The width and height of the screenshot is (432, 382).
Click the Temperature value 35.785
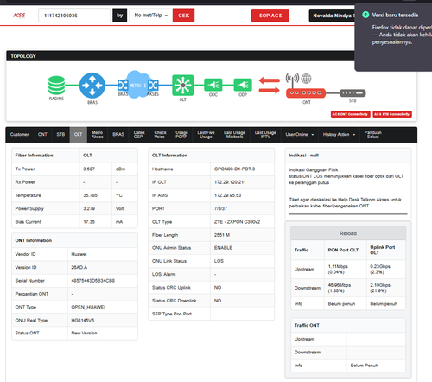90,195
